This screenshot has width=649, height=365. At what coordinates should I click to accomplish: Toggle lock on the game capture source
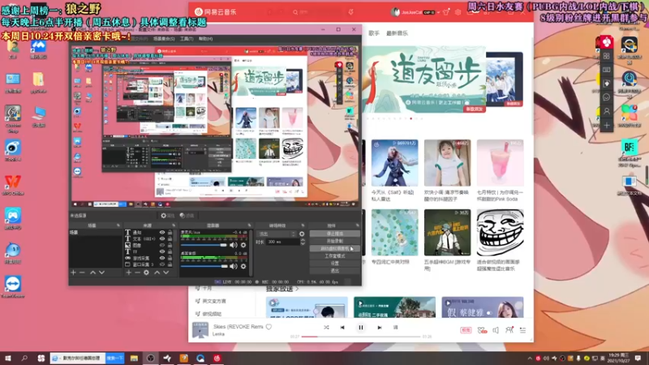170,258
